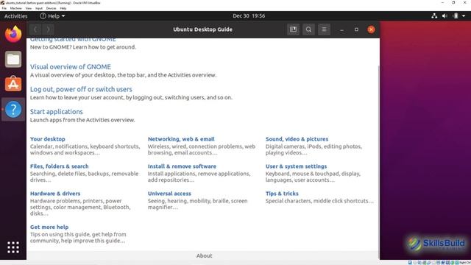This screenshot has height=265, width=471.
Task: Open Universal access topic
Action: coord(169,194)
